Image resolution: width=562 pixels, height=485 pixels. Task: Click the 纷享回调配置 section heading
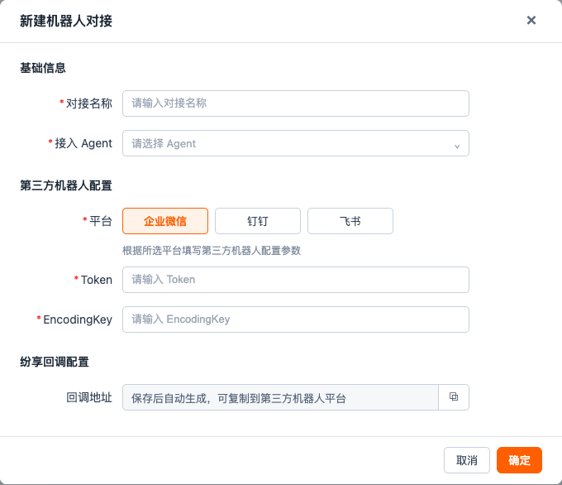point(55,362)
